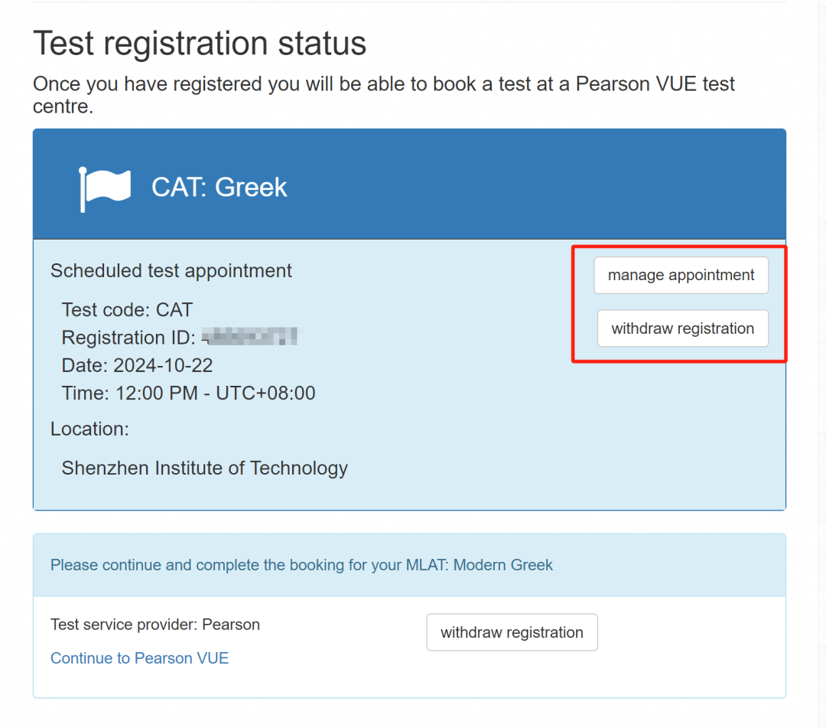Withdraw registration for the CAT Greek test
This screenshot has width=826, height=728.
point(682,328)
